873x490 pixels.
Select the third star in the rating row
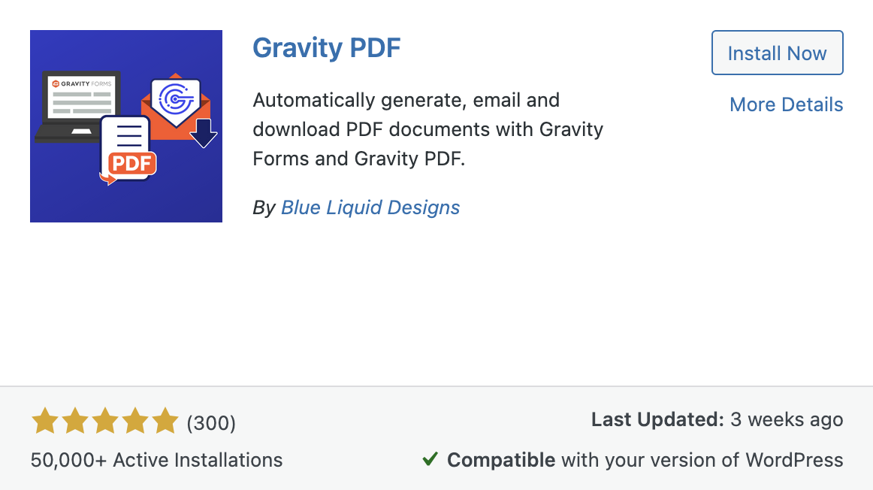(105, 421)
